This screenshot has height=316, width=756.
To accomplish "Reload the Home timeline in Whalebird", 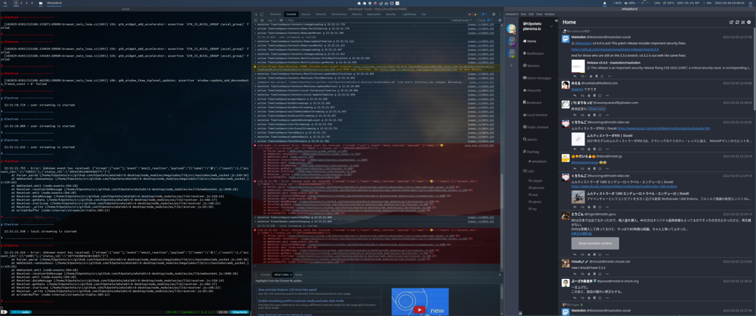I will point(737,22).
